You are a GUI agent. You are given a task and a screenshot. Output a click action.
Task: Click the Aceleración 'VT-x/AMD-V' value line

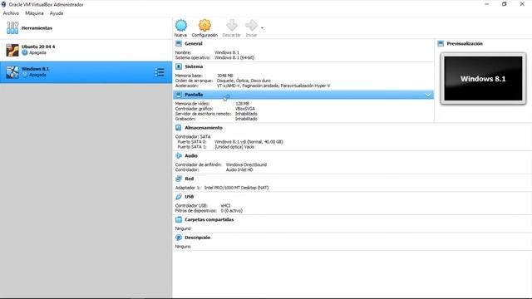[x=273, y=86]
